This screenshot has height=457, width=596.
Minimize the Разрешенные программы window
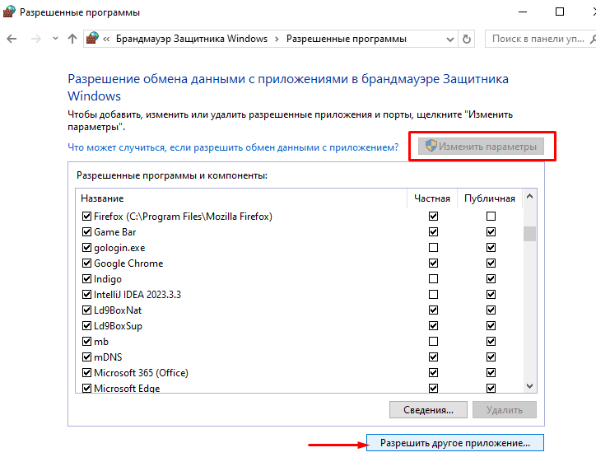click(523, 12)
